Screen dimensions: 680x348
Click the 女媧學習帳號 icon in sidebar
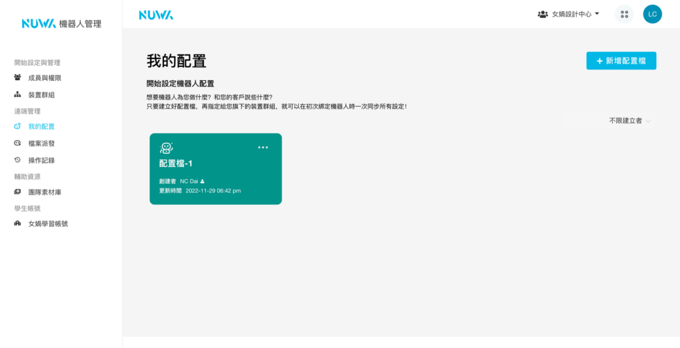(17, 223)
